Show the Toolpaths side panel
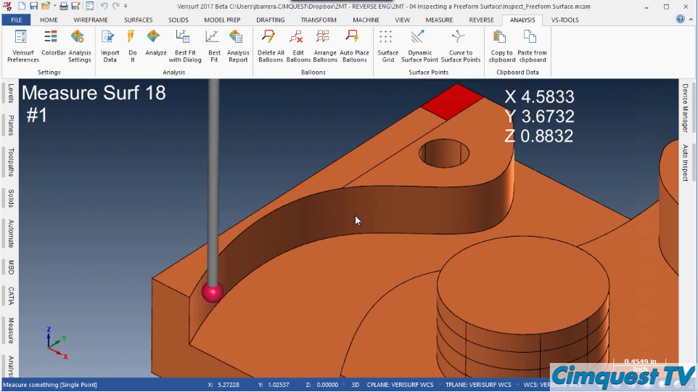 click(x=10, y=162)
